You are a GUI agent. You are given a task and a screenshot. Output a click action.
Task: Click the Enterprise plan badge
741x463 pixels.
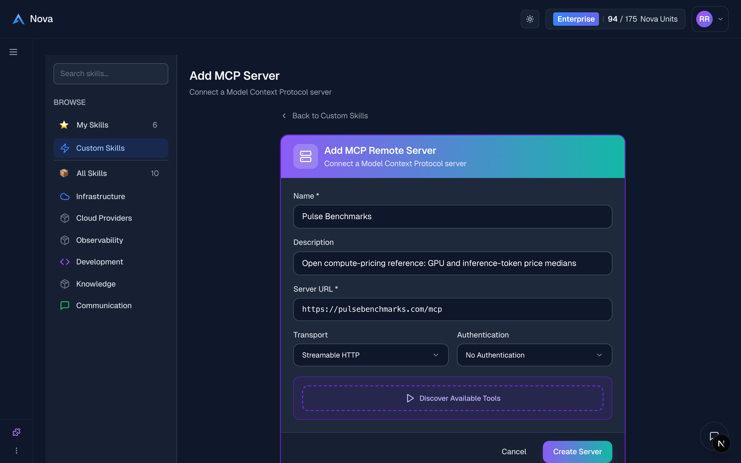click(x=576, y=19)
